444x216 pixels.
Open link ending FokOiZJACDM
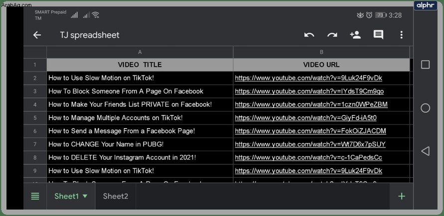coord(310,131)
